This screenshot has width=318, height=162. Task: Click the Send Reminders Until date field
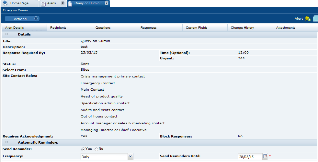[250, 157]
